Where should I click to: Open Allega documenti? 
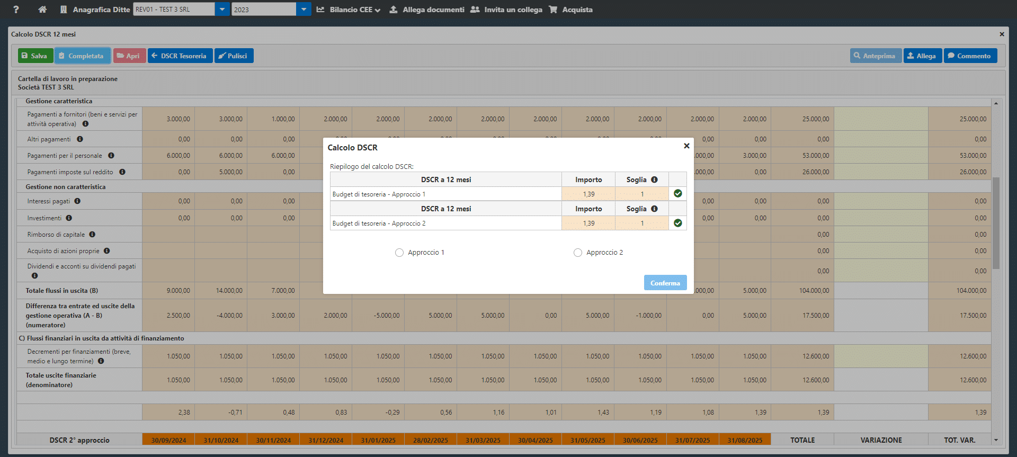tap(427, 10)
